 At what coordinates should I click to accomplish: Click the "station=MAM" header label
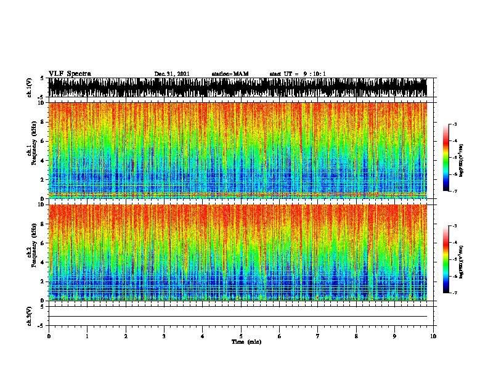tap(230, 74)
